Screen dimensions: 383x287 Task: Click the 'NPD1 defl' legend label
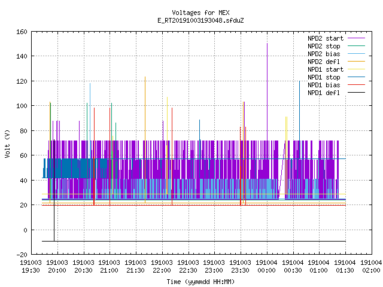(x=324, y=93)
